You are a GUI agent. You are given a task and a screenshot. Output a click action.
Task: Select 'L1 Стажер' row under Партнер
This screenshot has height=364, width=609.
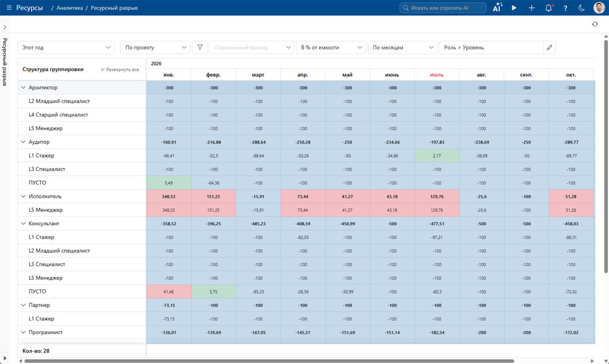pos(82,318)
